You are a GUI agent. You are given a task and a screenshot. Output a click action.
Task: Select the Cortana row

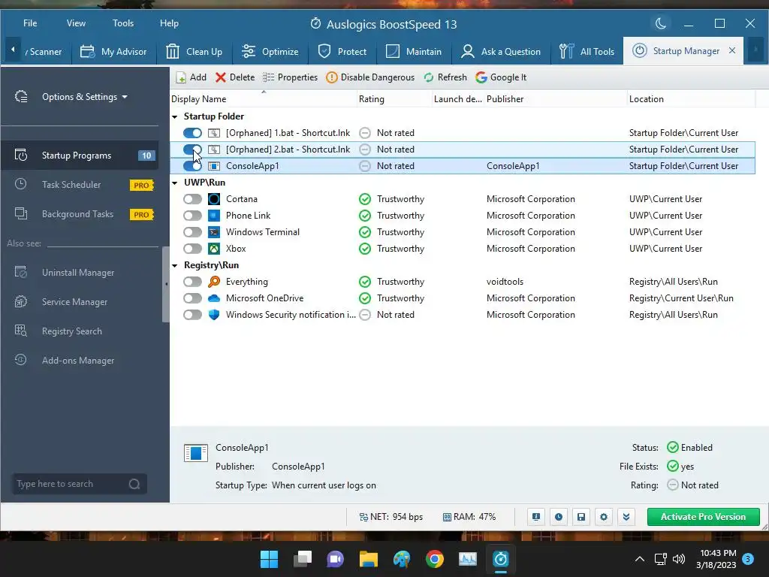463,199
